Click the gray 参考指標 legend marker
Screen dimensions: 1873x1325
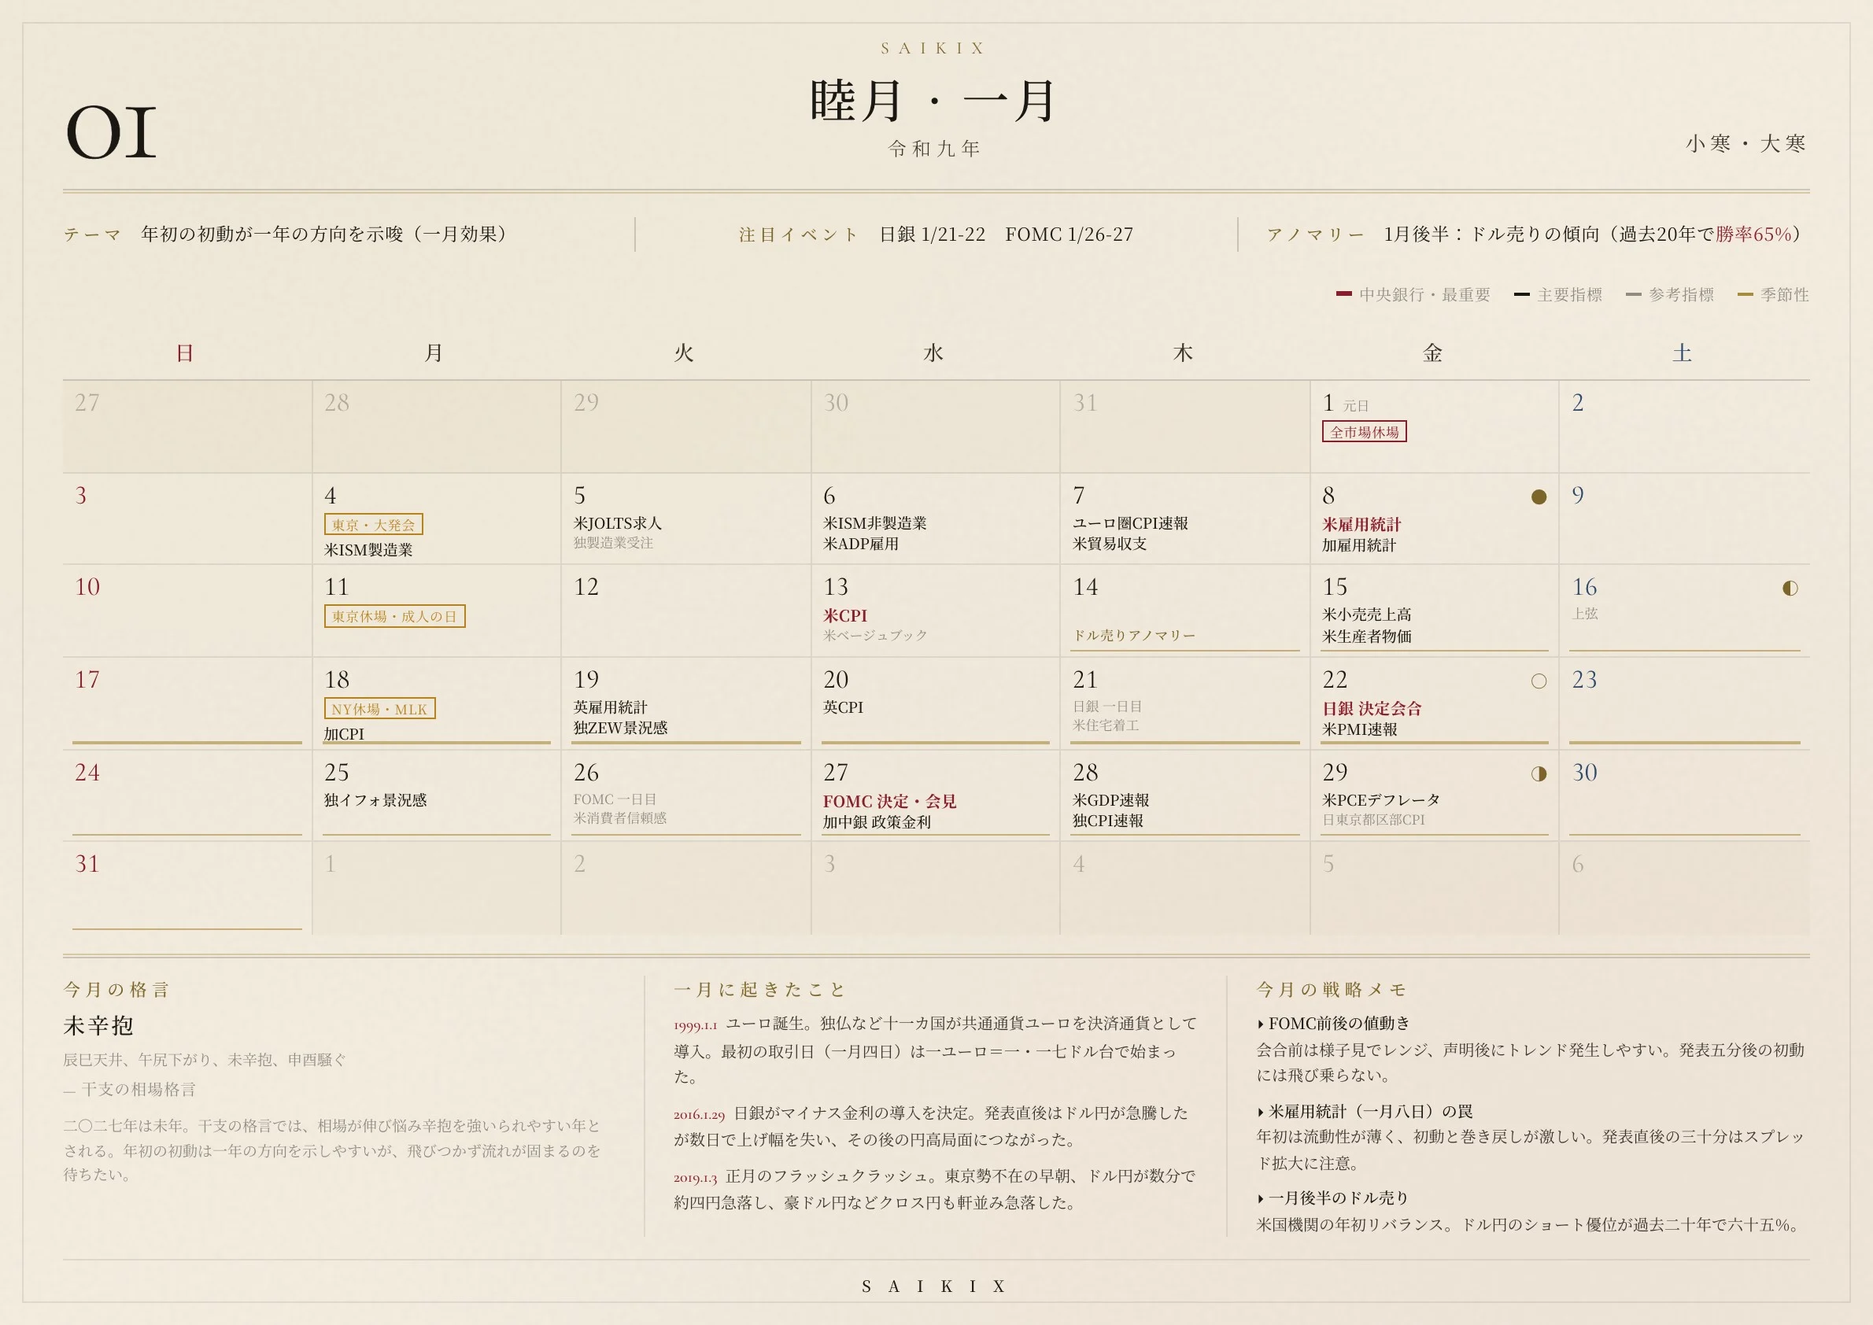click(x=1633, y=293)
